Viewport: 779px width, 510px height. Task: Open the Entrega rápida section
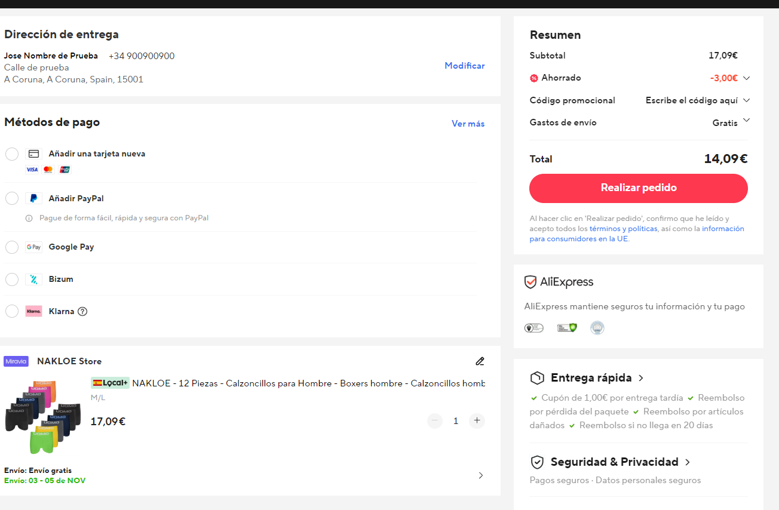pos(640,378)
